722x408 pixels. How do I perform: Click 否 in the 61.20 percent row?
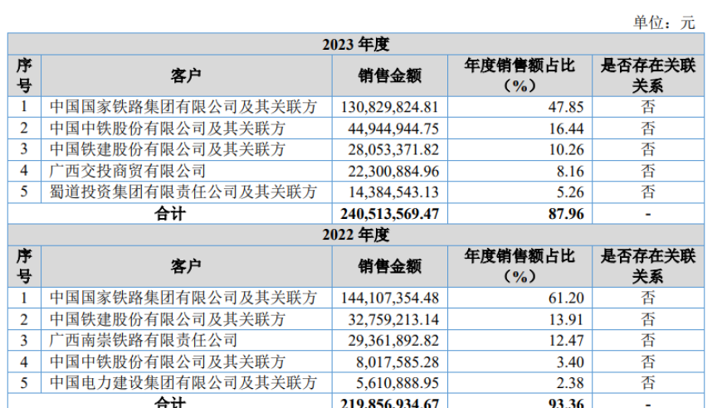pyautogui.click(x=648, y=298)
